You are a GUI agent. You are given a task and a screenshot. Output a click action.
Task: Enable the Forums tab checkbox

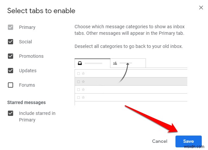(x=11, y=85)
